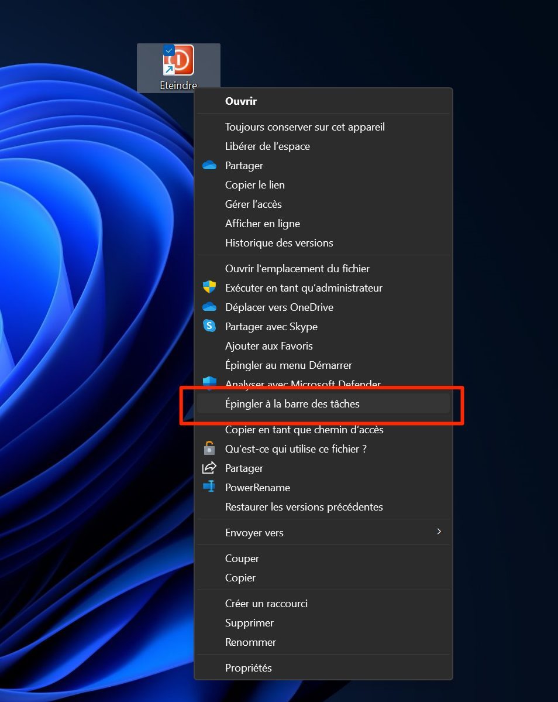
Task: Select Toujours conserver sur cet appareil
Action: tap(323, 127)
